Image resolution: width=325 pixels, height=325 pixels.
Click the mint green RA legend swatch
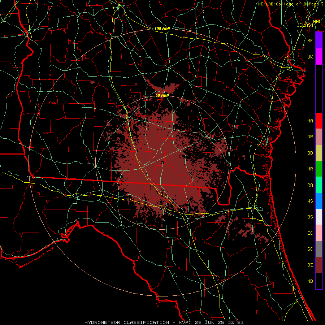point(319,185)
